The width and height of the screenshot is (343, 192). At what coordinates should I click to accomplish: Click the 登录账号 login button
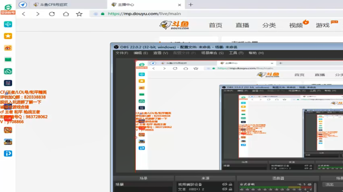pyautogui.click(x=8, y=13)
